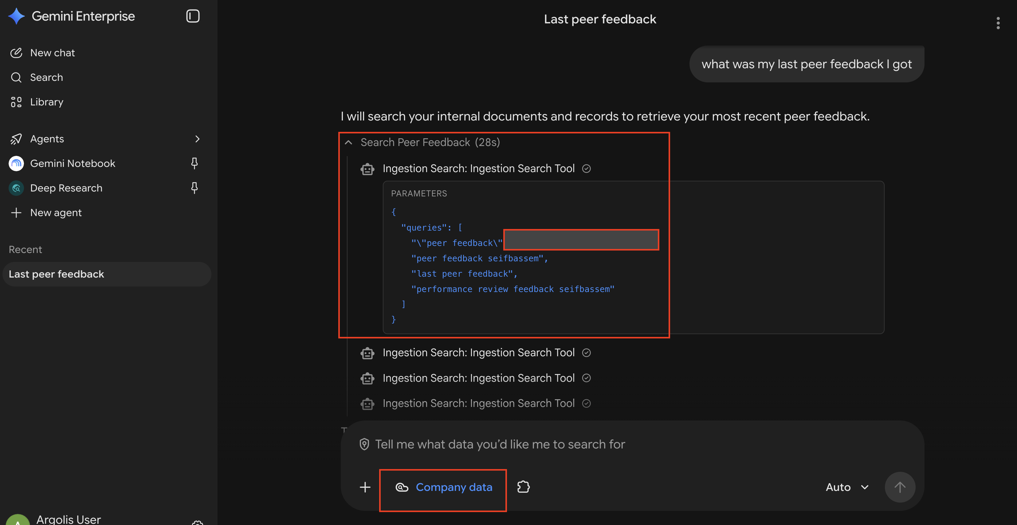Expand the Agents chevron arrow
Viewport: 1017px width, 525px height.
click(x=197, y=139)
